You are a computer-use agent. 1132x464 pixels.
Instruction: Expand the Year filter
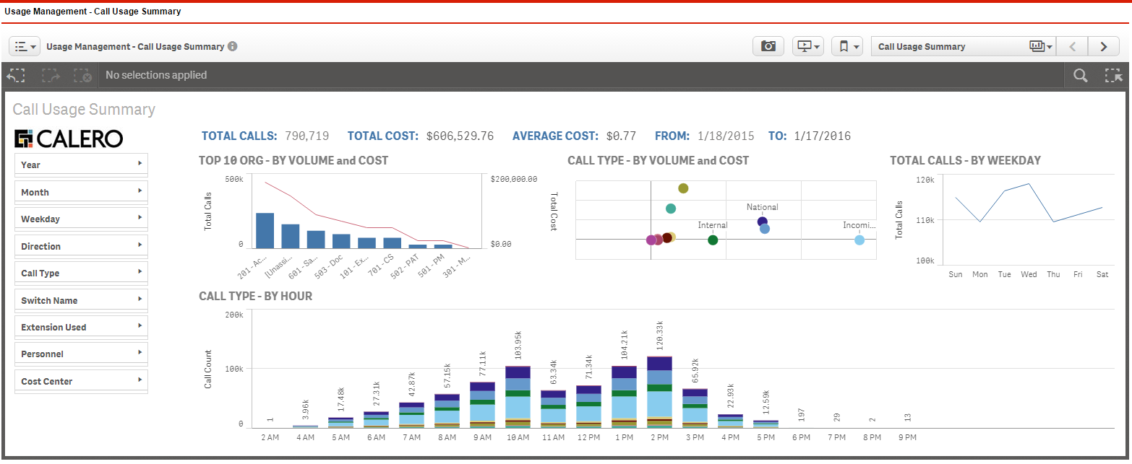coord(81,165)
